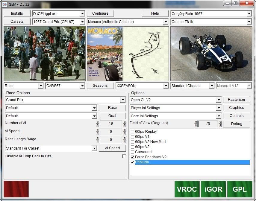Viewport: 256px width, 201px height.
Task: Open Help
Action: (155, 13)
